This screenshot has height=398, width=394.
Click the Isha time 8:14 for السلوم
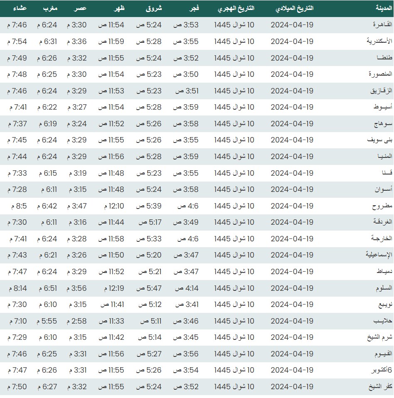point(17,288)
